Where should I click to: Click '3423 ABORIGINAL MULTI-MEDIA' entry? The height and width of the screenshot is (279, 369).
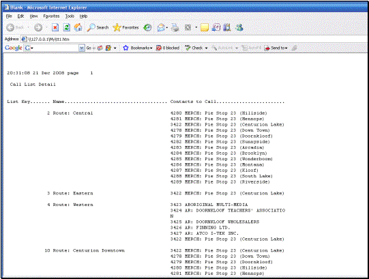(209, 205)
